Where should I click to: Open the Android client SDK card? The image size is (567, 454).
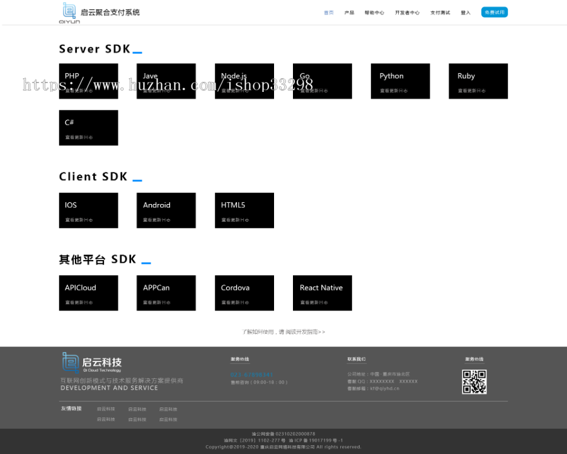point(166,210)
